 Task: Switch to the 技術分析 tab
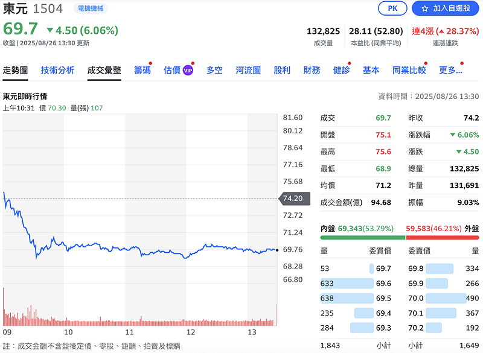click(x=57, y=71)
